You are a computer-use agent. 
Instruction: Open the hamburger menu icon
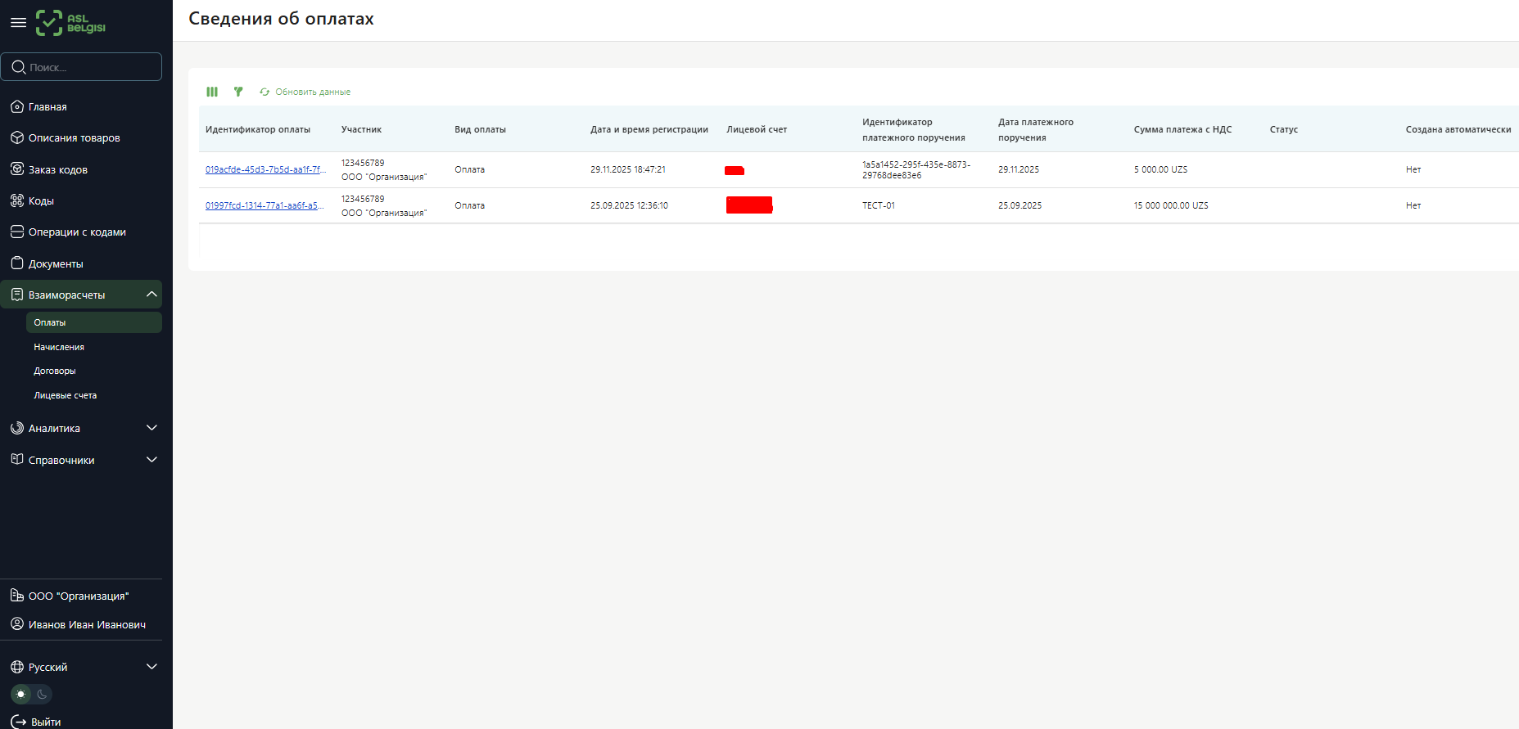pos(18,23)
